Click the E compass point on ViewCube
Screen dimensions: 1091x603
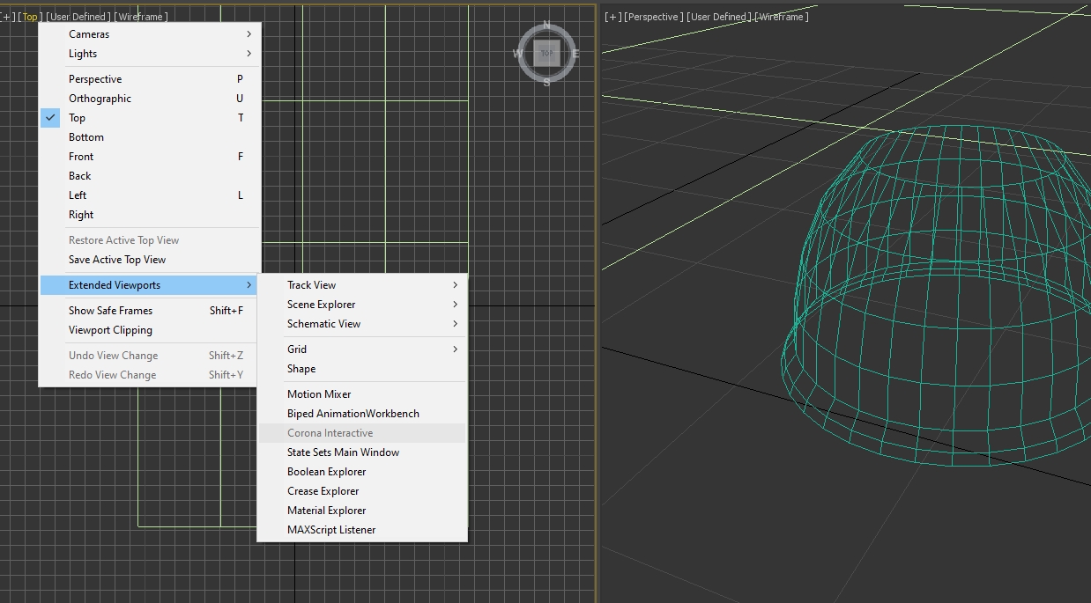pyautogui.click(x=576, y=54)
